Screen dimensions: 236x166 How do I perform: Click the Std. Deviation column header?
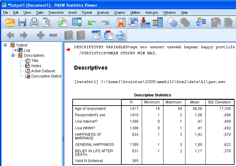pos(219,102)
